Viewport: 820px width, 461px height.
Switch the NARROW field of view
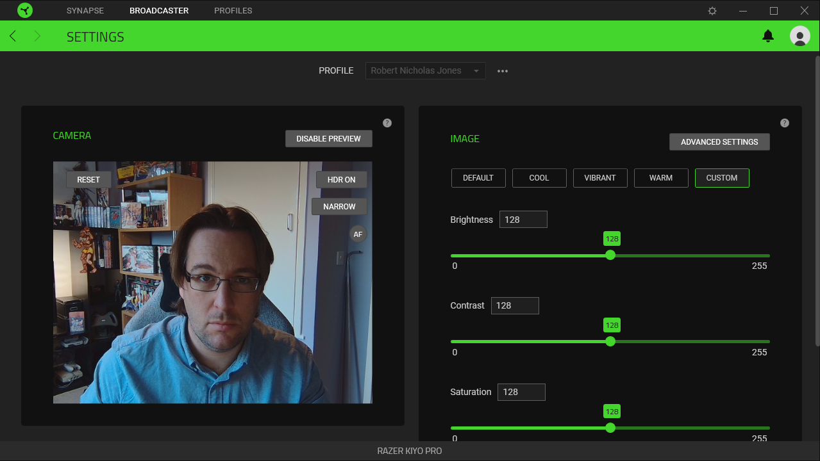[x=339, y=207]
